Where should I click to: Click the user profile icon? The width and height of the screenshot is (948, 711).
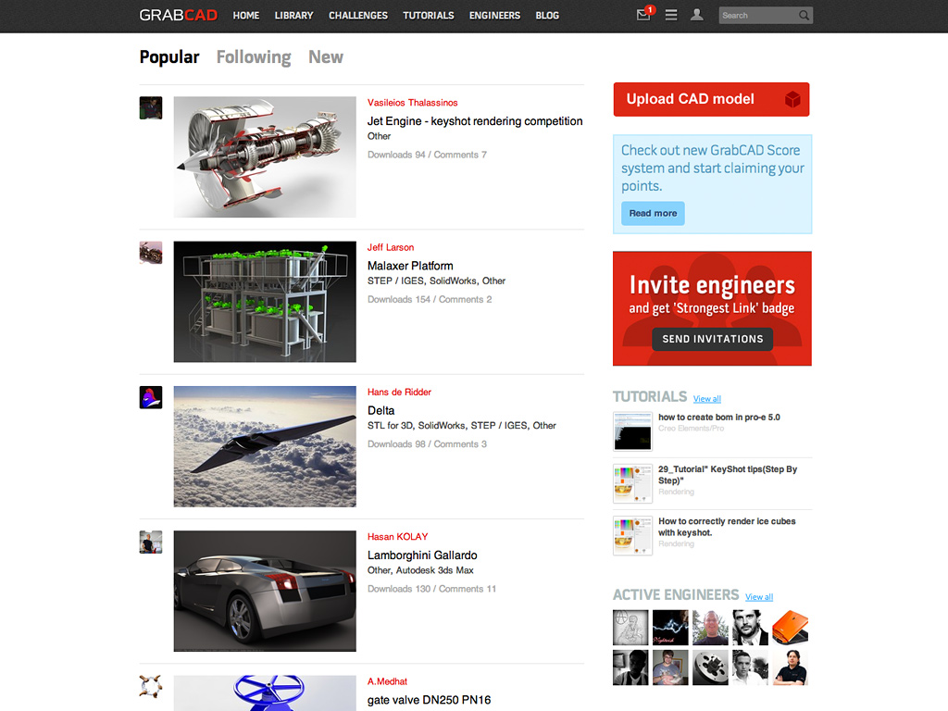697,16
